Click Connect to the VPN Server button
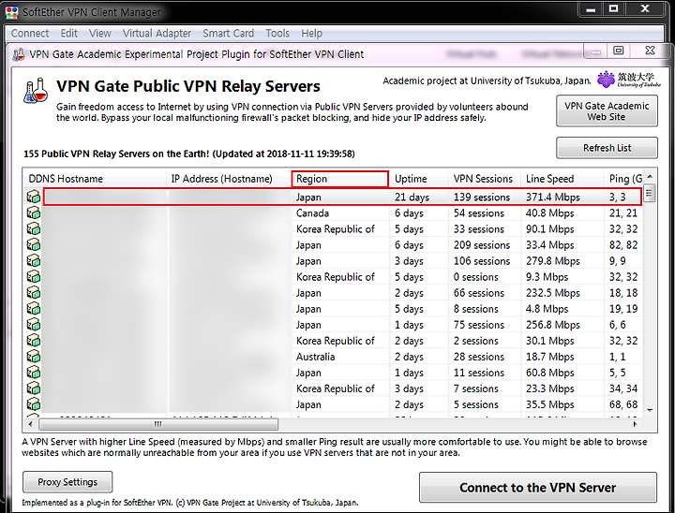Viewport: 675px width, 513px height. [538, 487]
